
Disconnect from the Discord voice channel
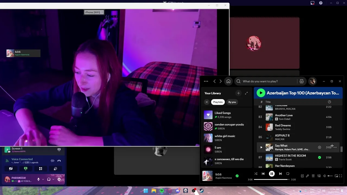pyautogui.click(x=59, y=161)
